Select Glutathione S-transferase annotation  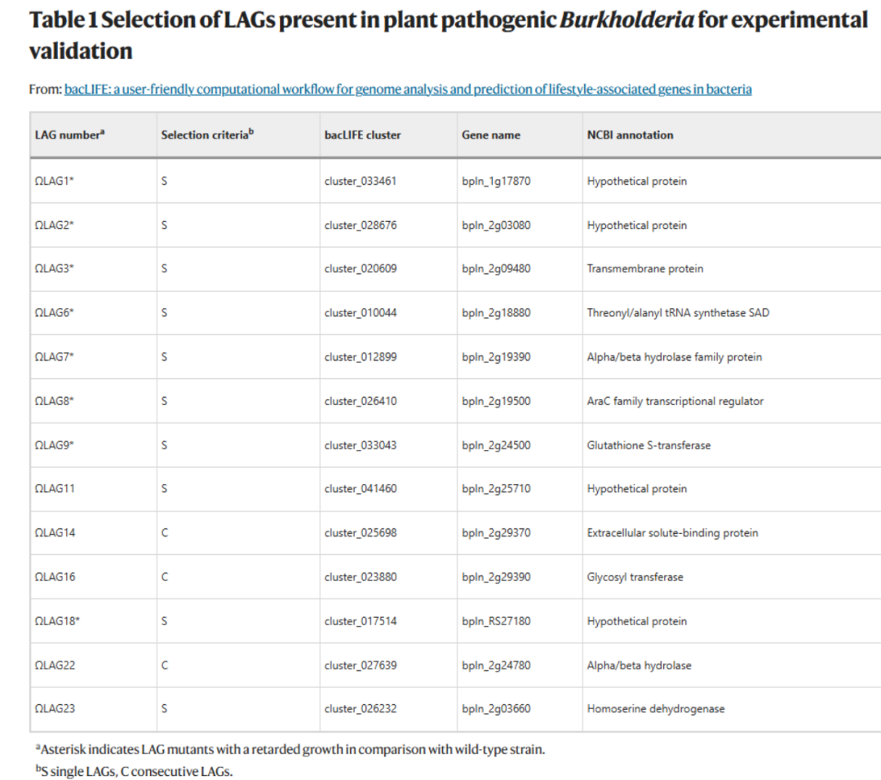tap(649, 445)
